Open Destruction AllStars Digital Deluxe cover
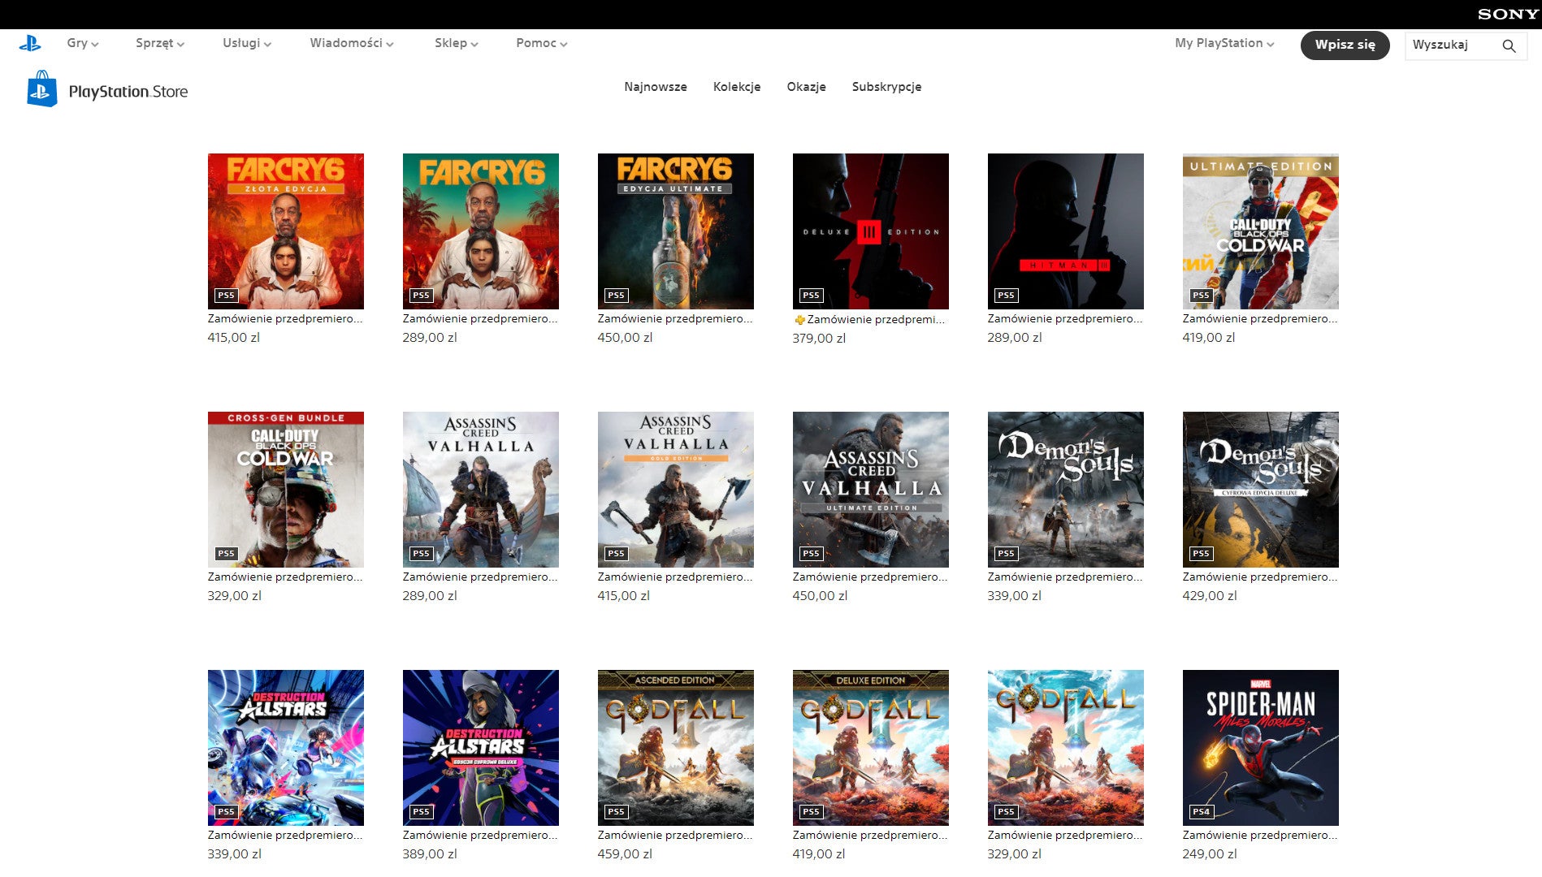 click(x=481, y=748)
